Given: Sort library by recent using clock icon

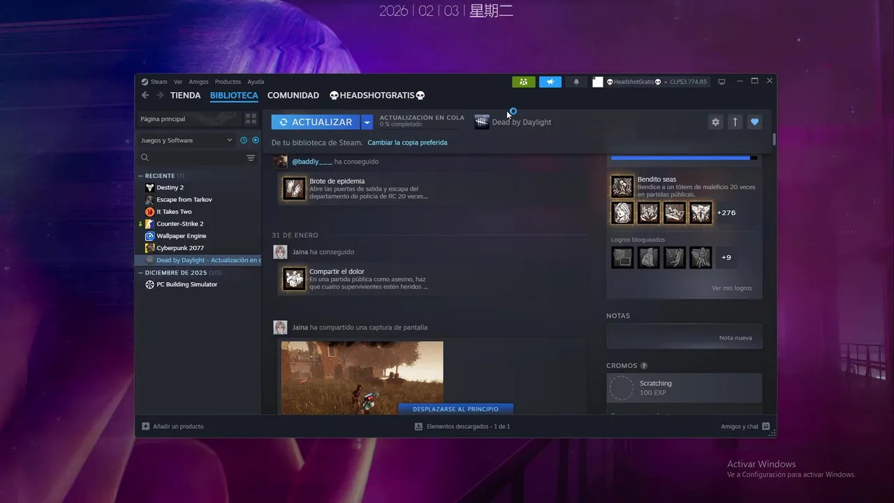Looking at the screenshot, I should click(244, 140).
